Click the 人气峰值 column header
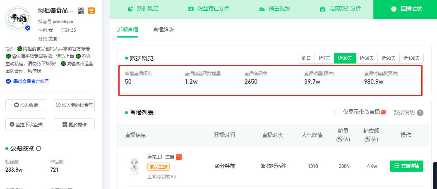437x189 pixels. tap(312, 135)
